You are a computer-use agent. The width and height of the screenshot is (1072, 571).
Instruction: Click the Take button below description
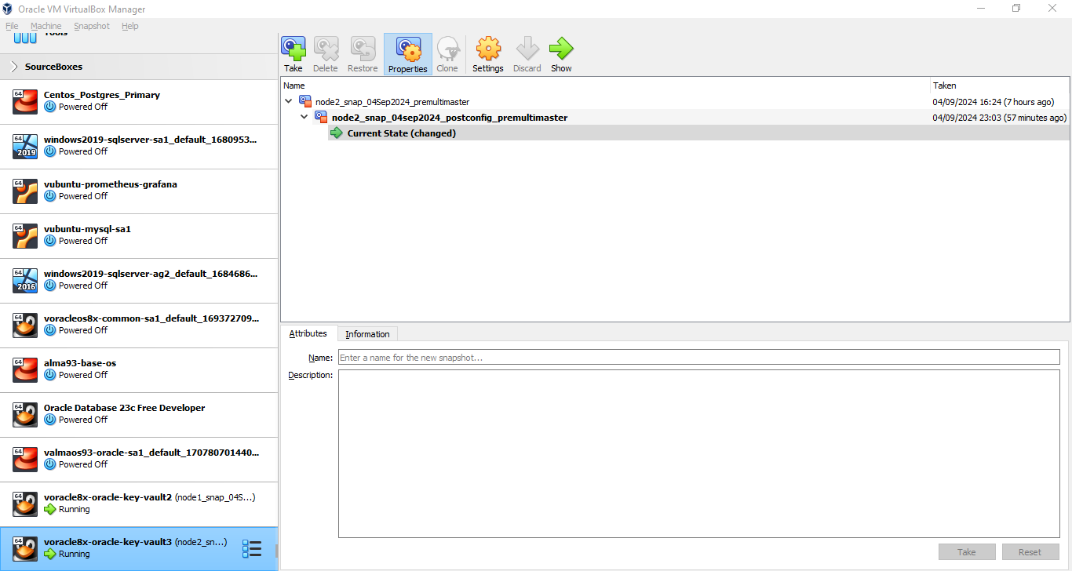click(x=967, y=552)
